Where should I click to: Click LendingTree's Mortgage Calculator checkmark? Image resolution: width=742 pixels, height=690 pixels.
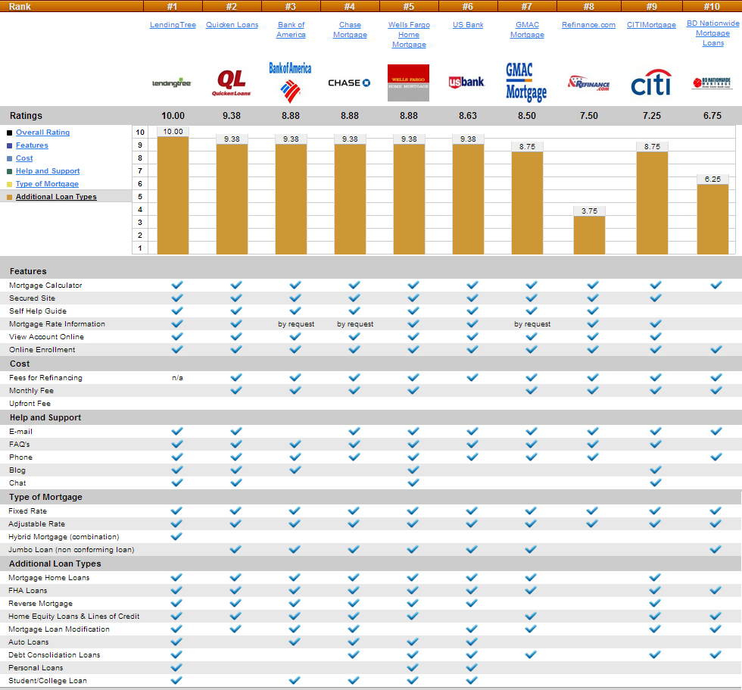(x=177, y=285)
